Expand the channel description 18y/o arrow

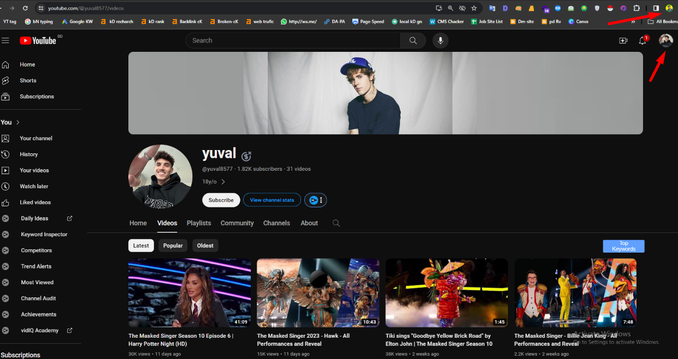[x=223, y=182]
